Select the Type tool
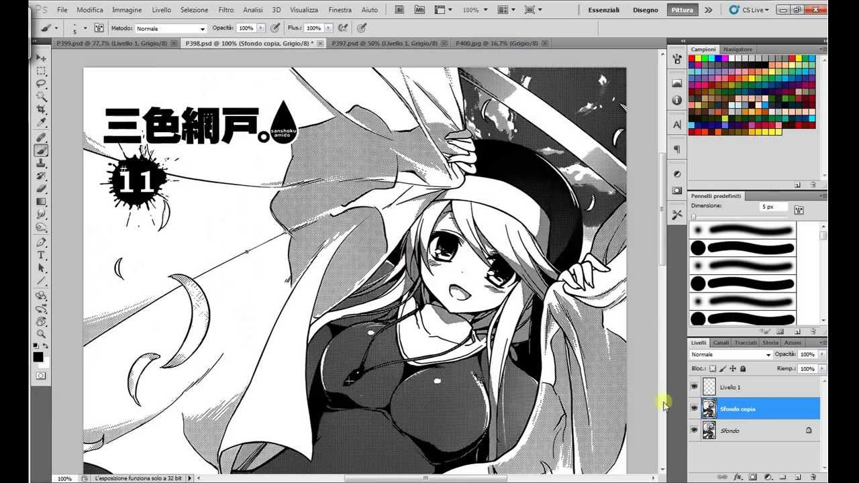 pos(41,255)
